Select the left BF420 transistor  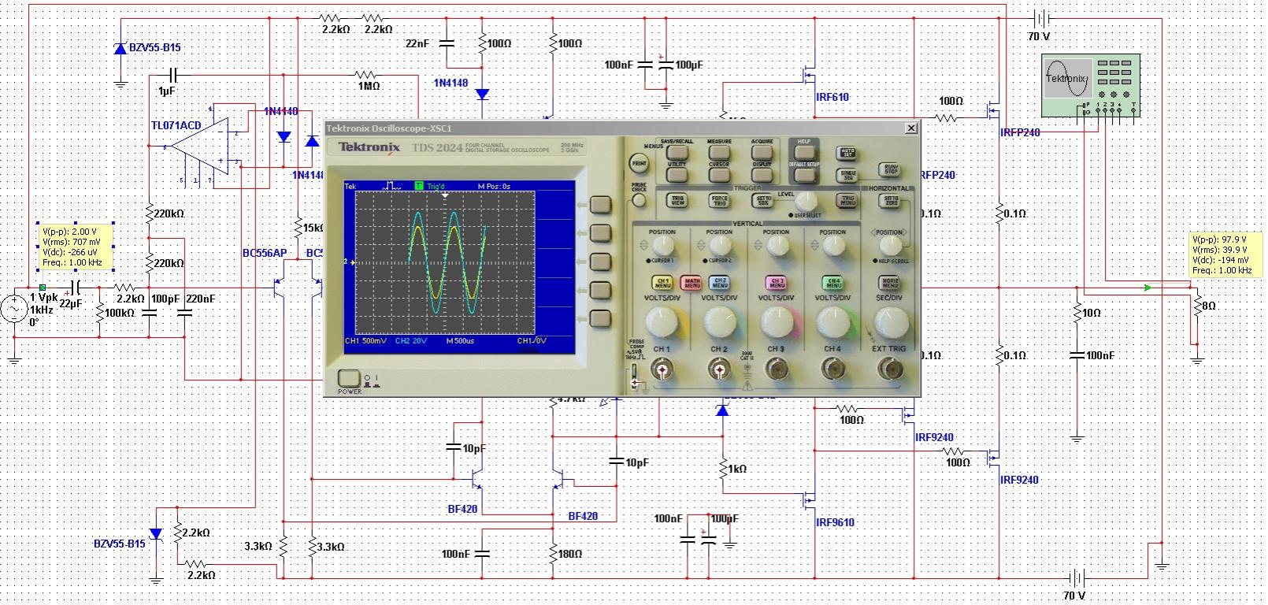pos(476,478)
